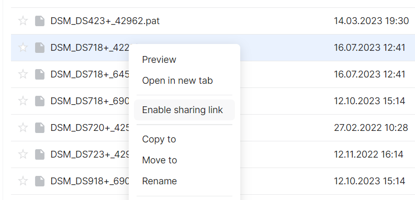Click file icon of DSM_DS423+_42962.pat
The width and height of the screenshot is (415, 200).
point(40,20)
